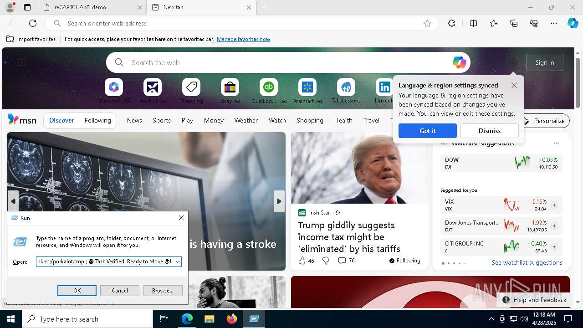Image resolution: width=583 pixels, height=328 pixels.
Task: Toggle the Split screen icon
Action: tap(473, 23)
